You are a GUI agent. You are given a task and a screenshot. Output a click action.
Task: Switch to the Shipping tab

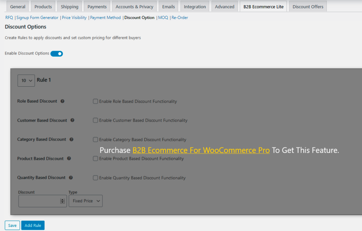coord(69,7)
